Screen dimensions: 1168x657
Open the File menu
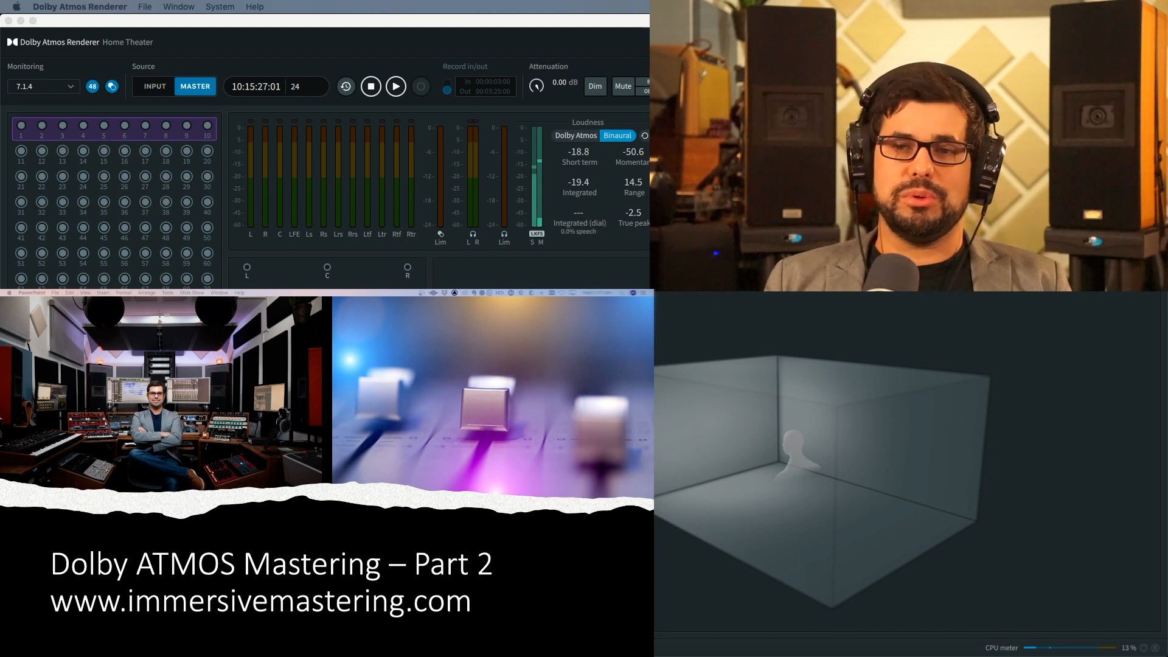145,7
